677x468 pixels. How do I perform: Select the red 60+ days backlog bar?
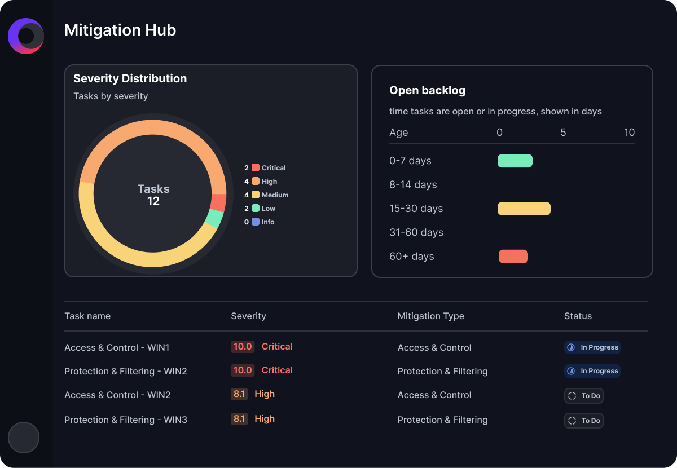(x=513, y=257)
